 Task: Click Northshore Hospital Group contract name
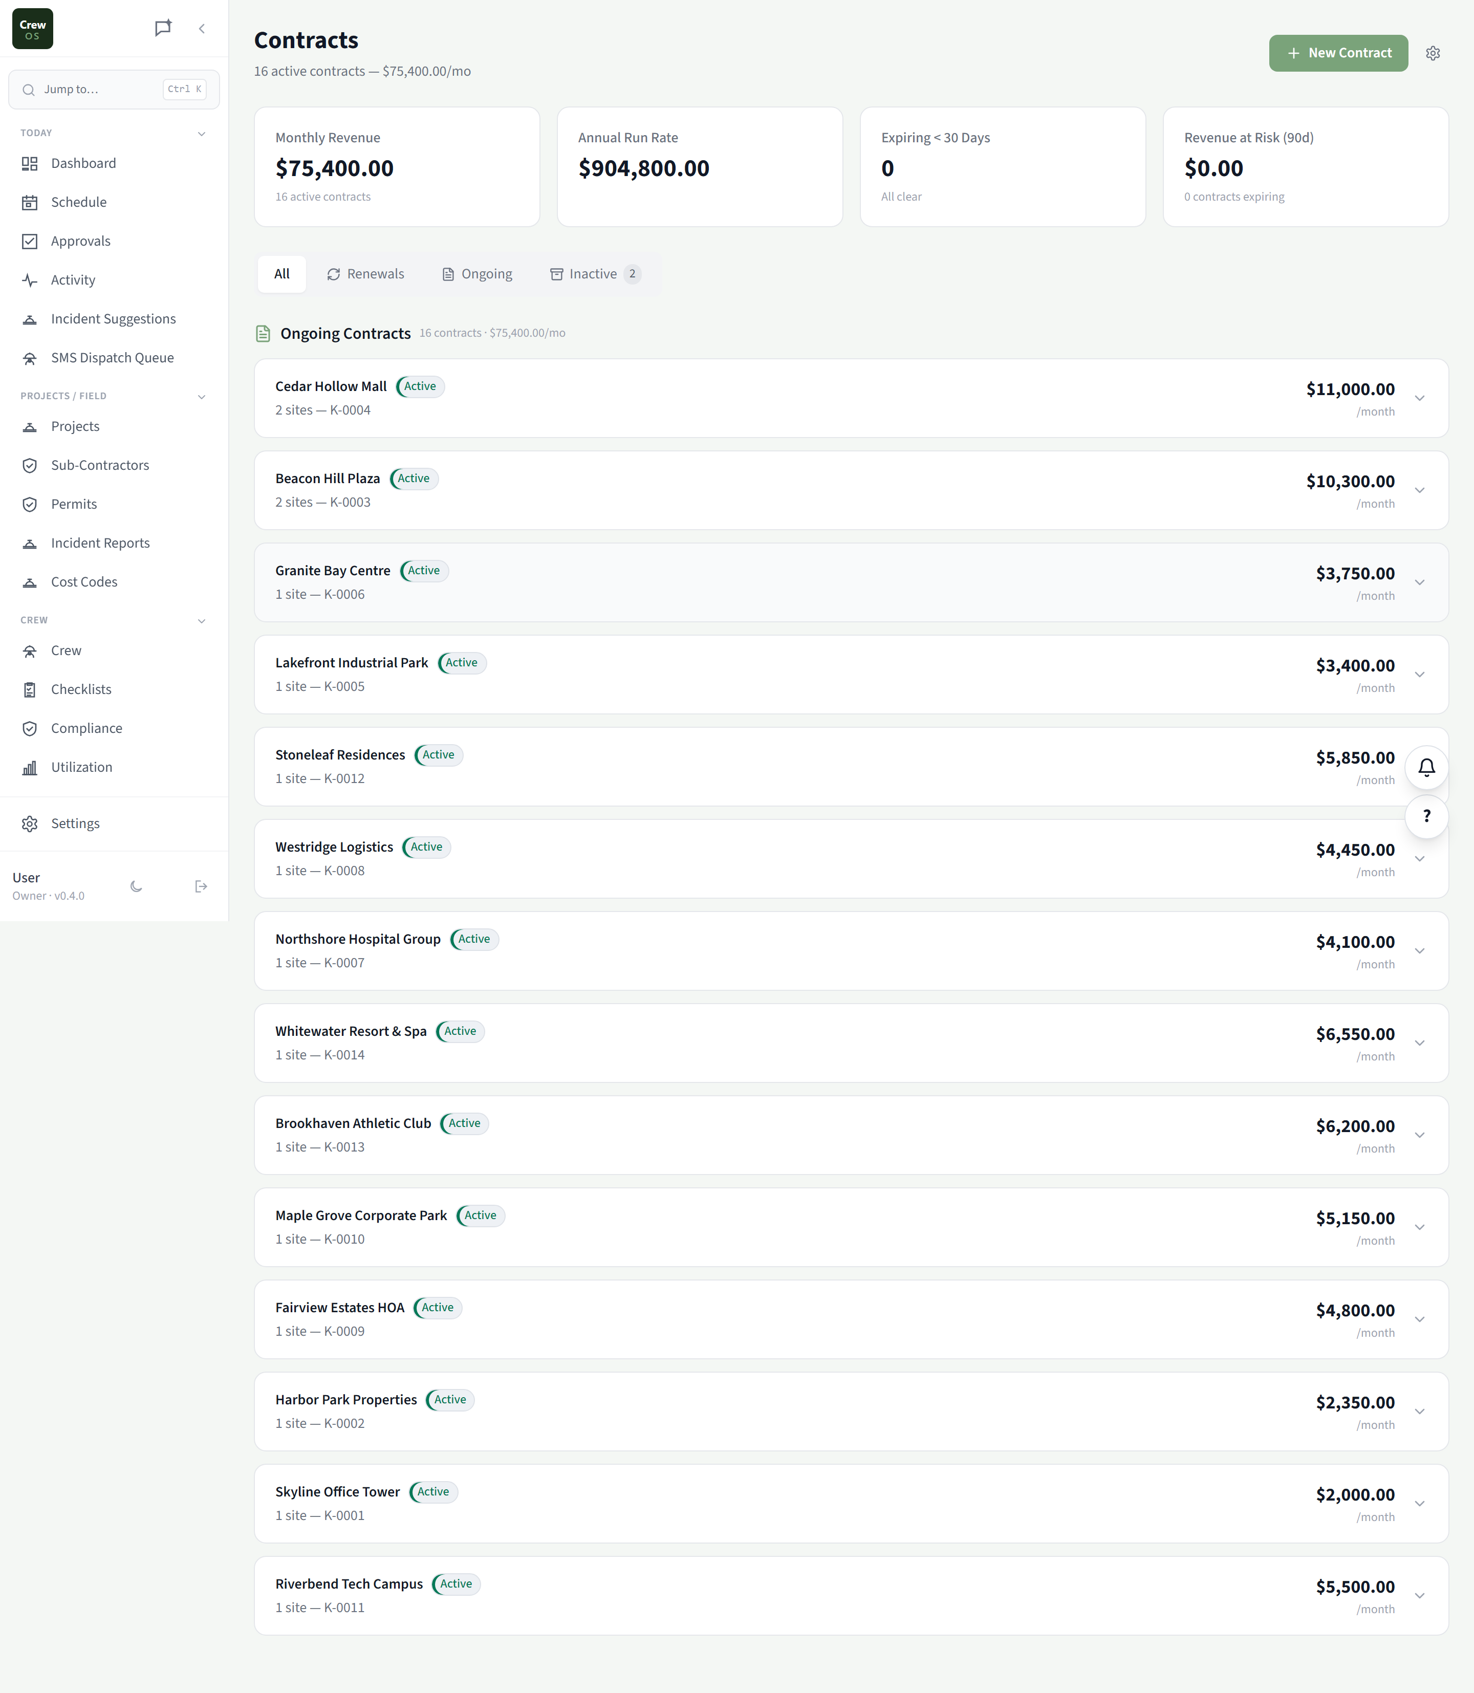tap(358, 940)
